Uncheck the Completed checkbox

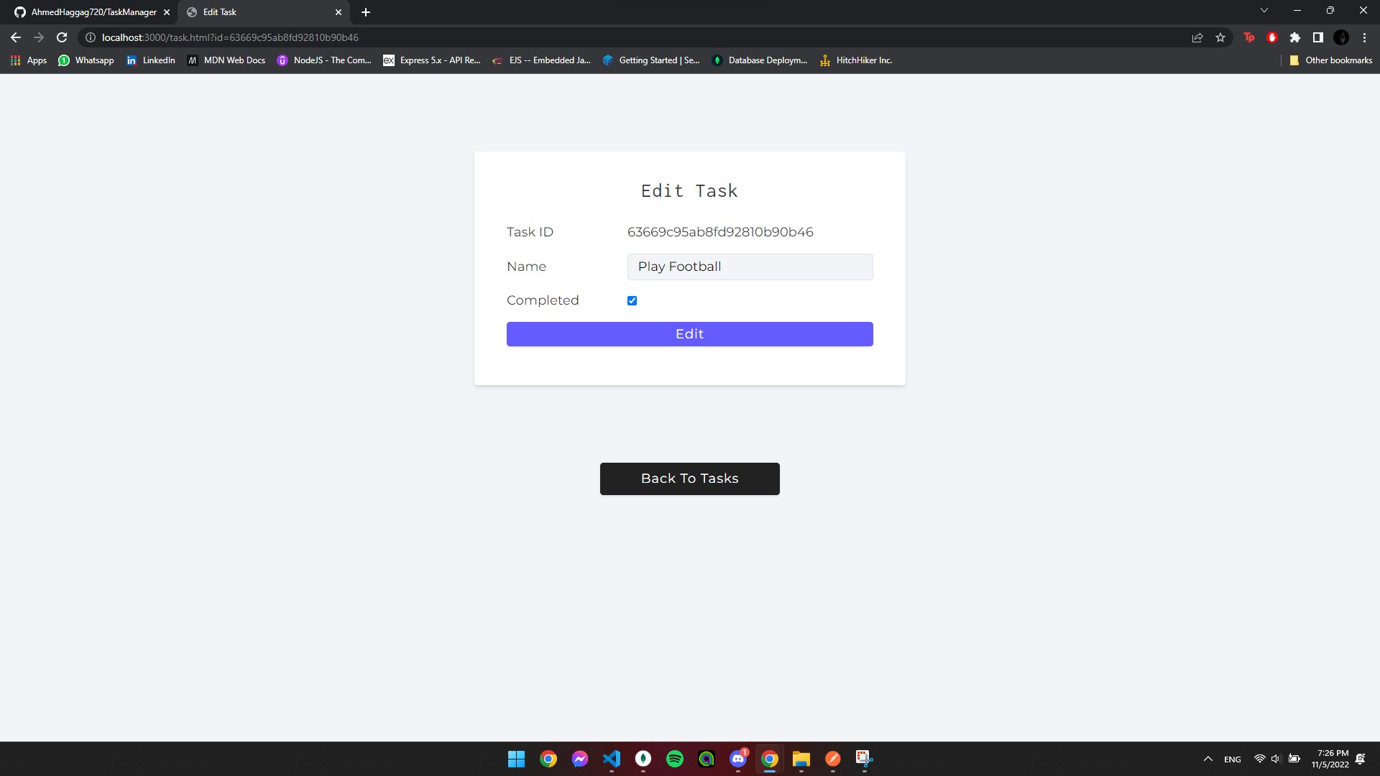click(x=632, y=300)
